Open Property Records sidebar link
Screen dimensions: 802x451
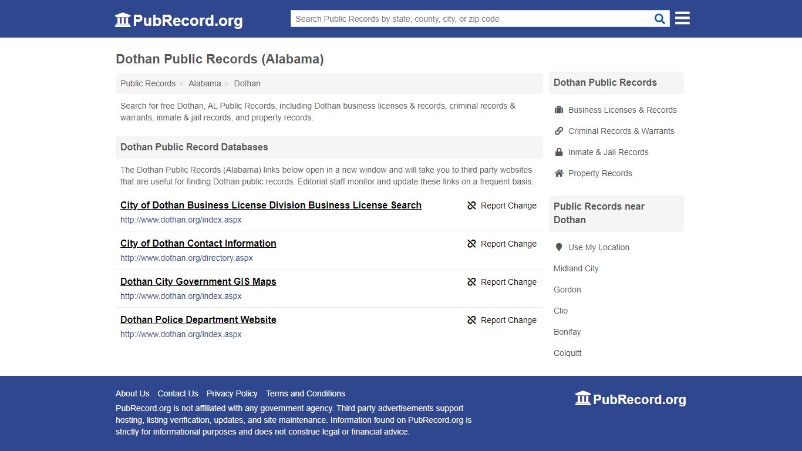click(x=600, y=173)
